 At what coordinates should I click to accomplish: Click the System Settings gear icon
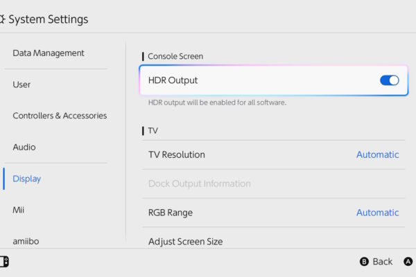(x=2, y=19)
